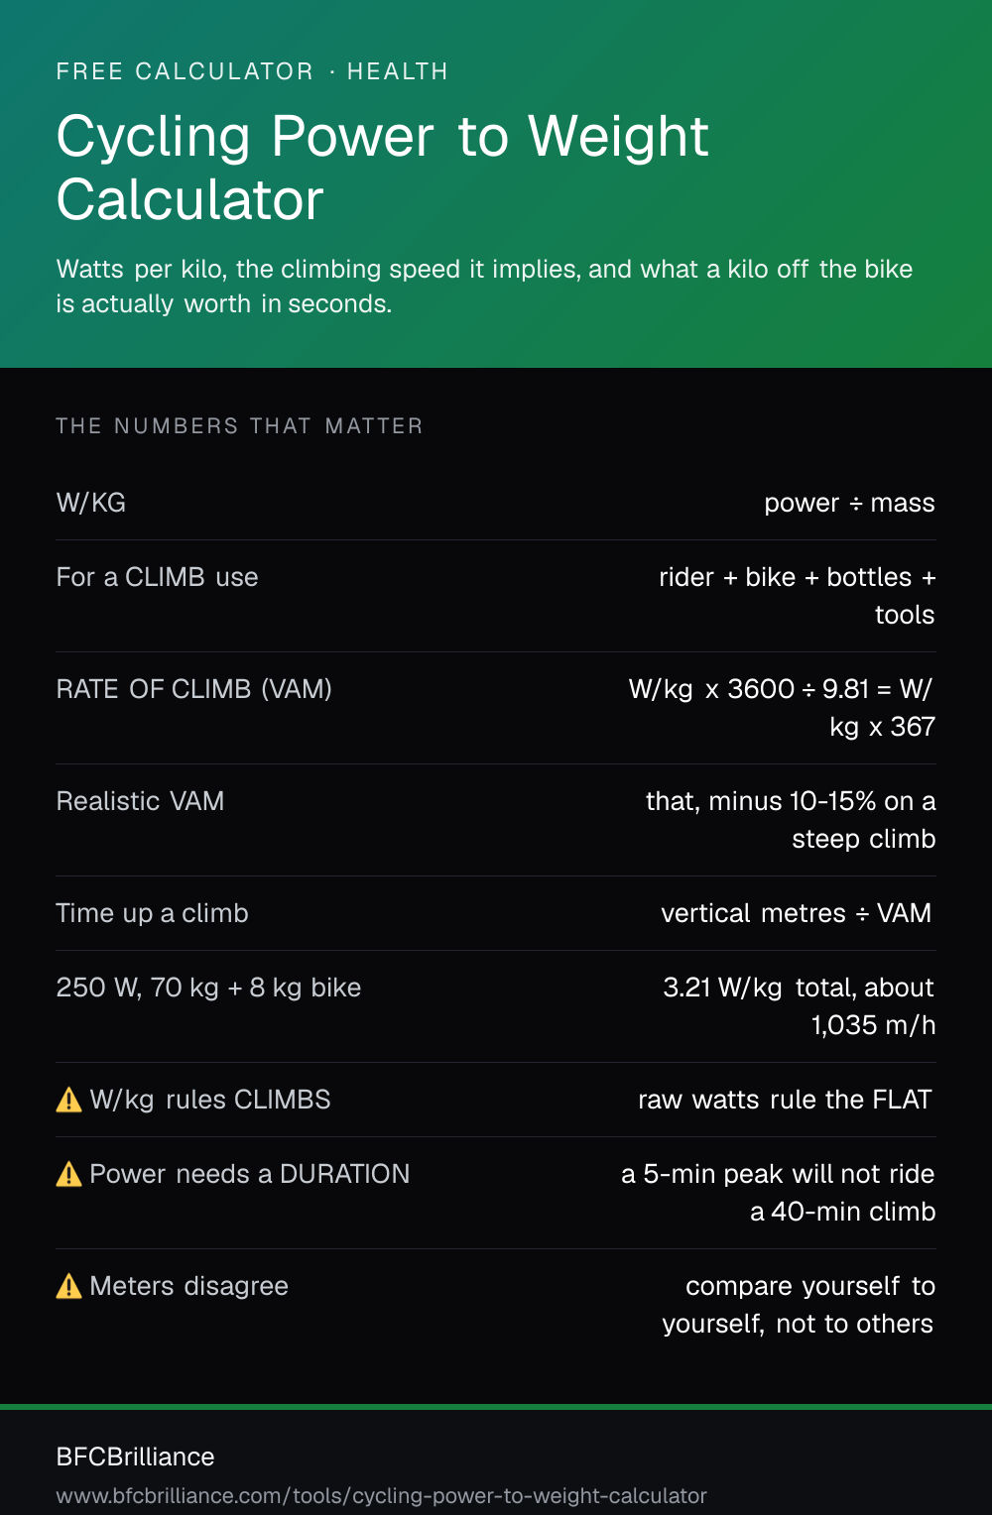Select the Cycling Power to Weight Calculator title
Viewport: 992px width, 1515px height.
click(383, 168)
